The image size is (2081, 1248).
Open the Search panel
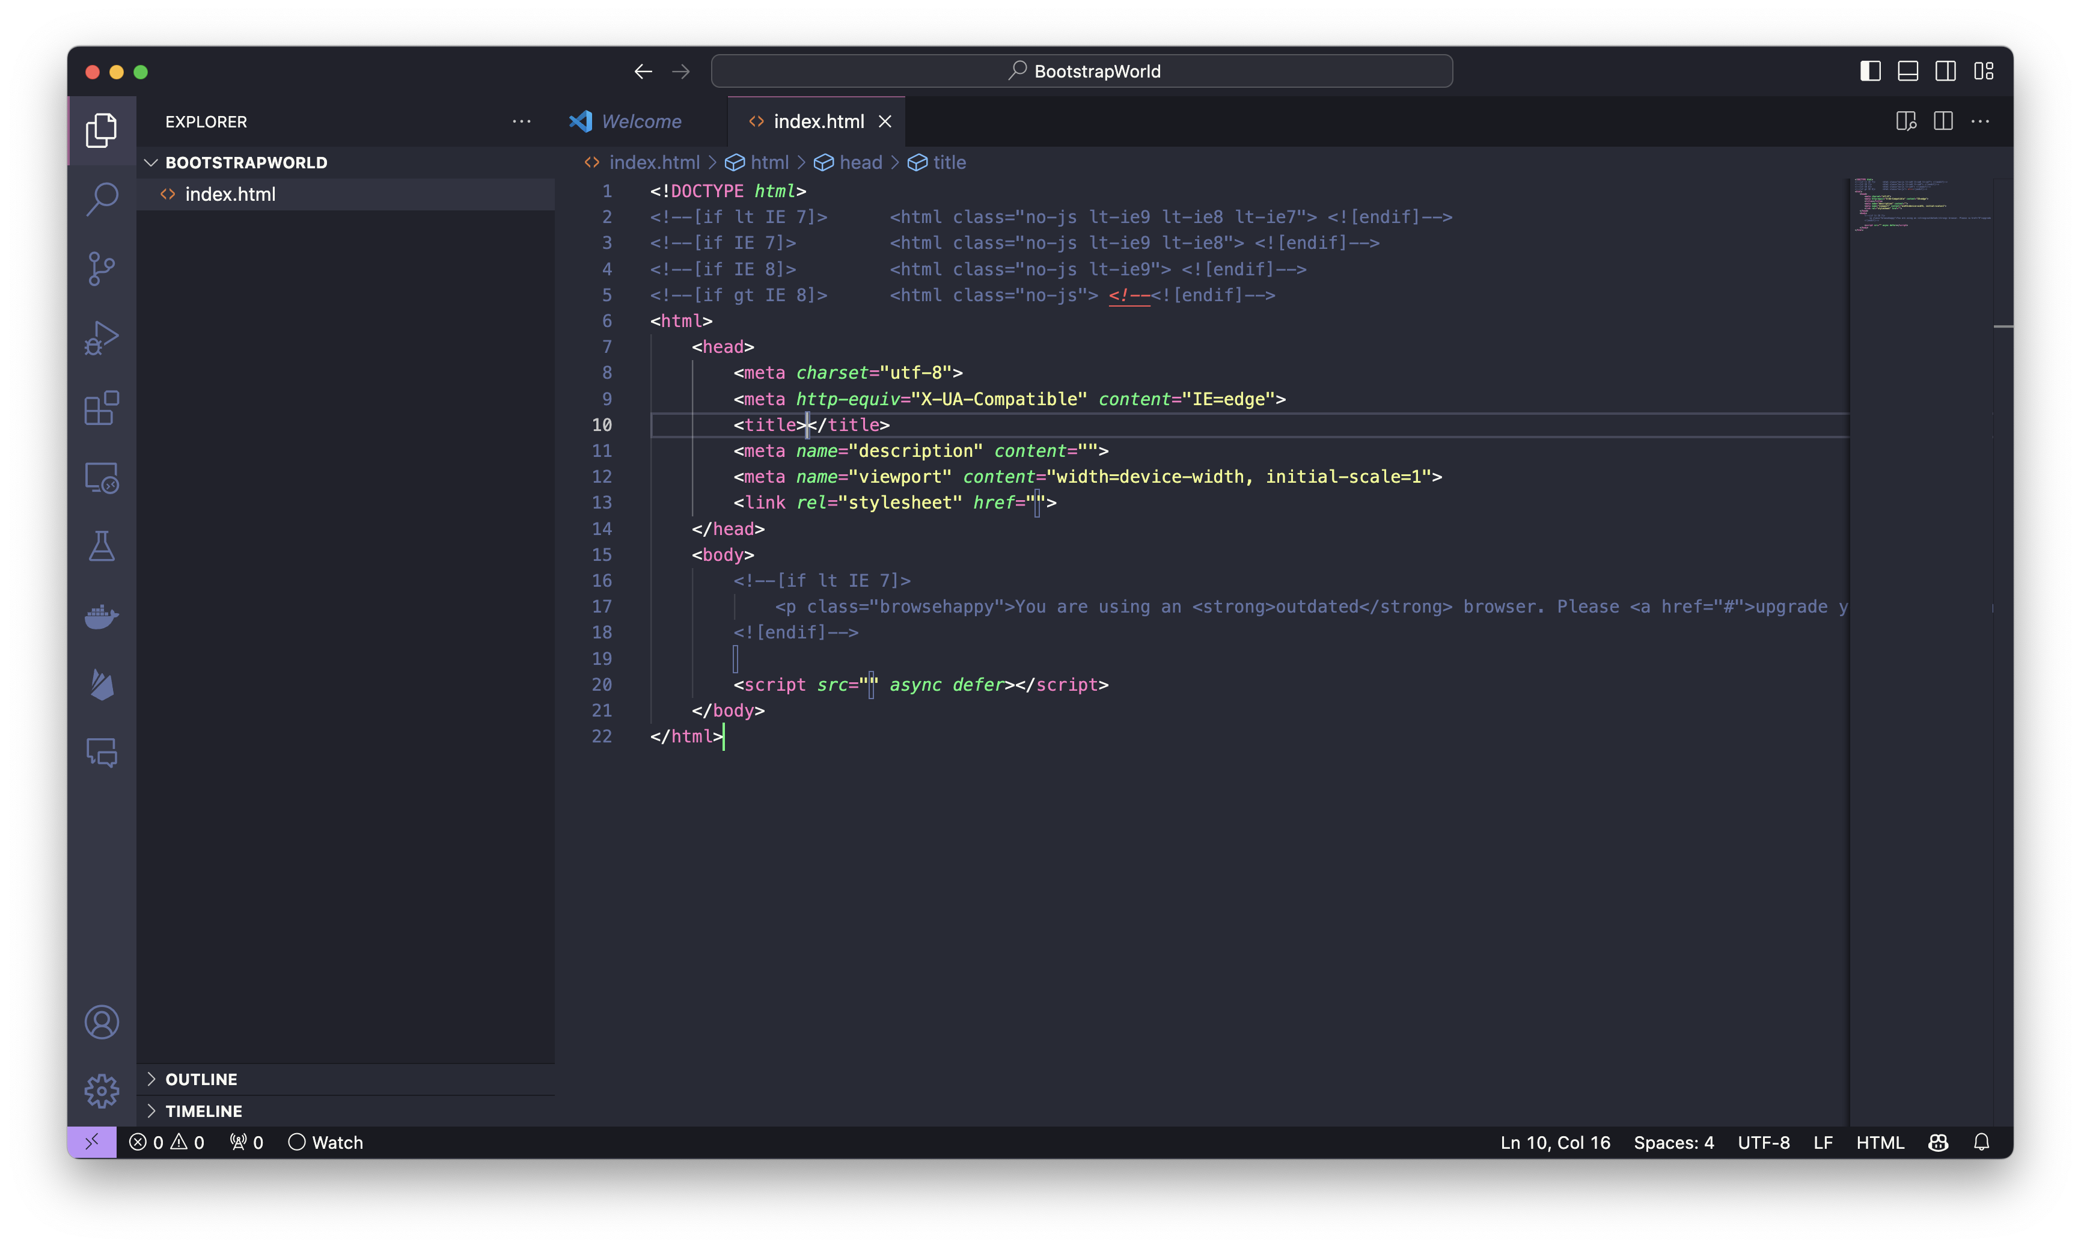[x=102, y=198]
